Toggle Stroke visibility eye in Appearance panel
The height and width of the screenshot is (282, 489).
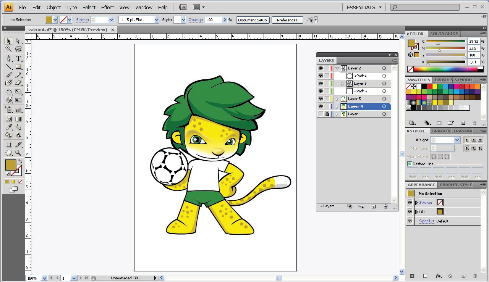click(x=410, y=203)
